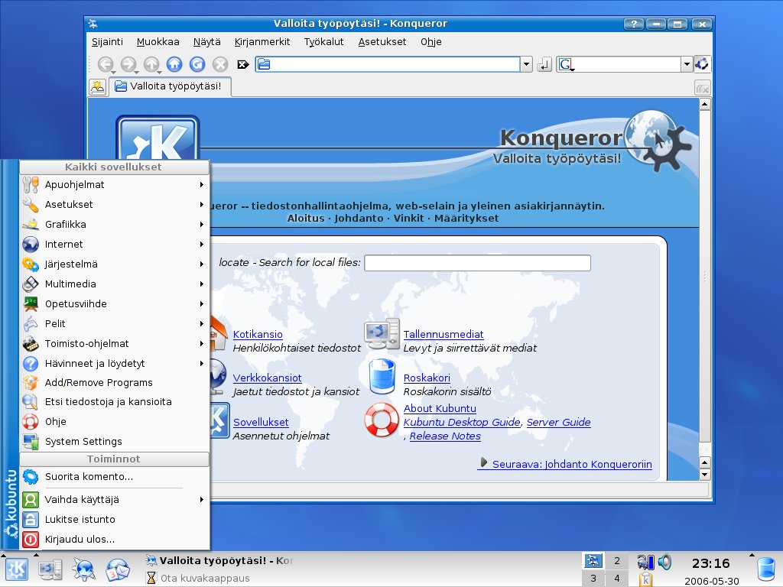Select Lukitse istunto menu entry
783x587 pixels.
[115, 519]
